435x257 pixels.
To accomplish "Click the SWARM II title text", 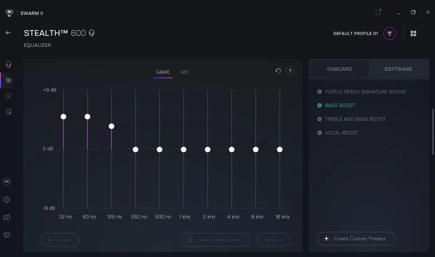I will (x=32, y=13).
